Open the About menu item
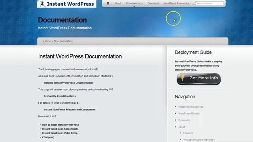This screenshot has height=142, width=253. coord(118,3)
